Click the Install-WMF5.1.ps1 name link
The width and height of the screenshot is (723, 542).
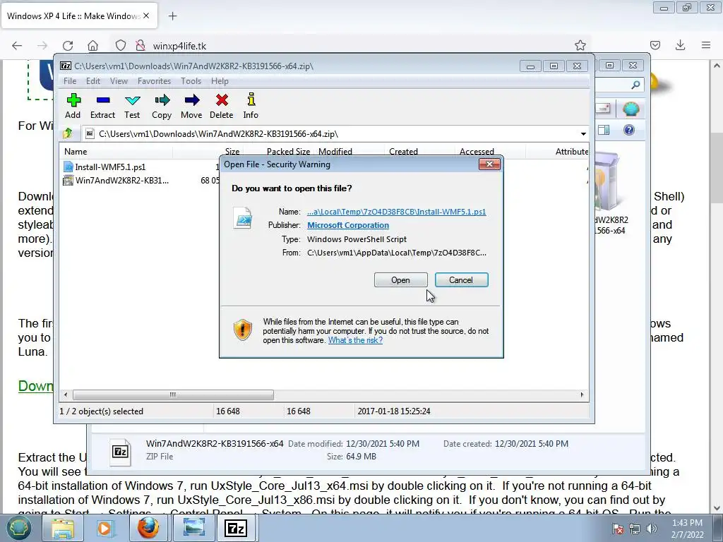pyautogui.click(x=397, y=212)
